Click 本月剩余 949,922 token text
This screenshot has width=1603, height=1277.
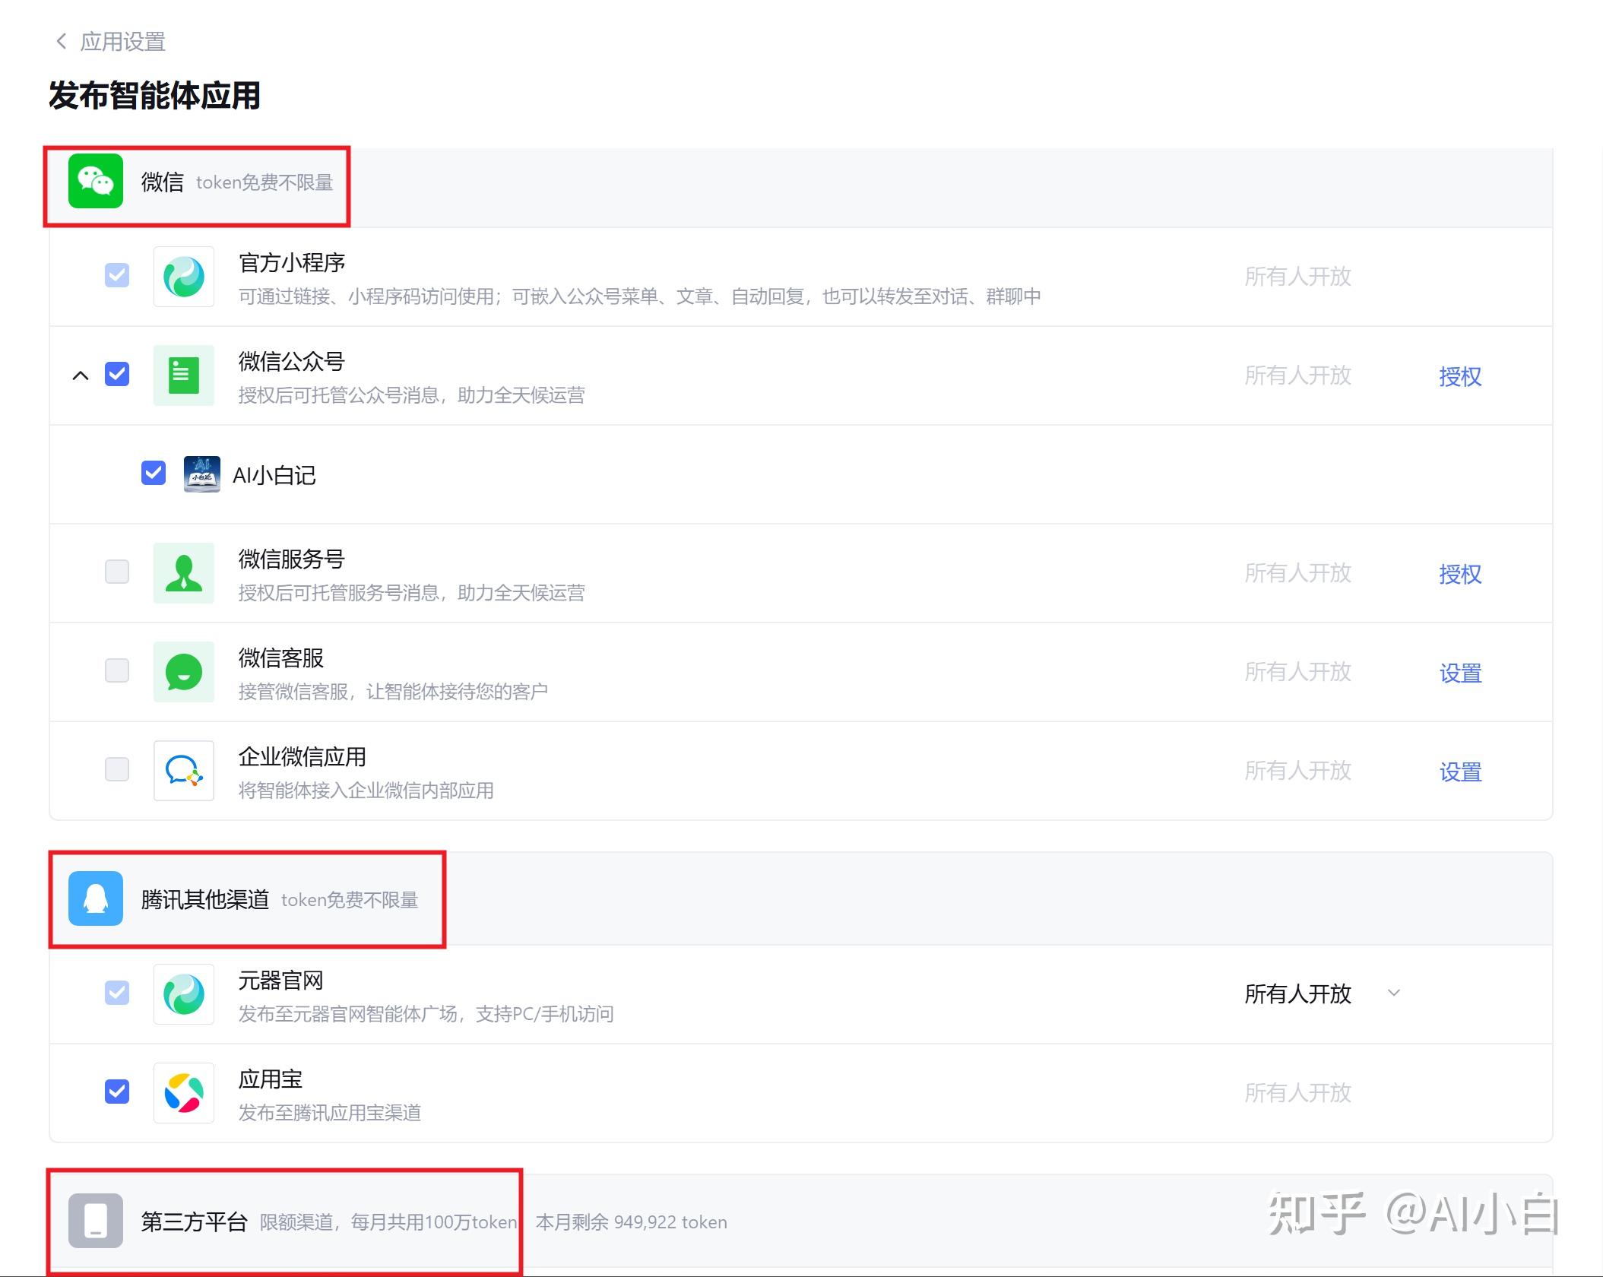pyautogui.click(x=632, y=1222)
